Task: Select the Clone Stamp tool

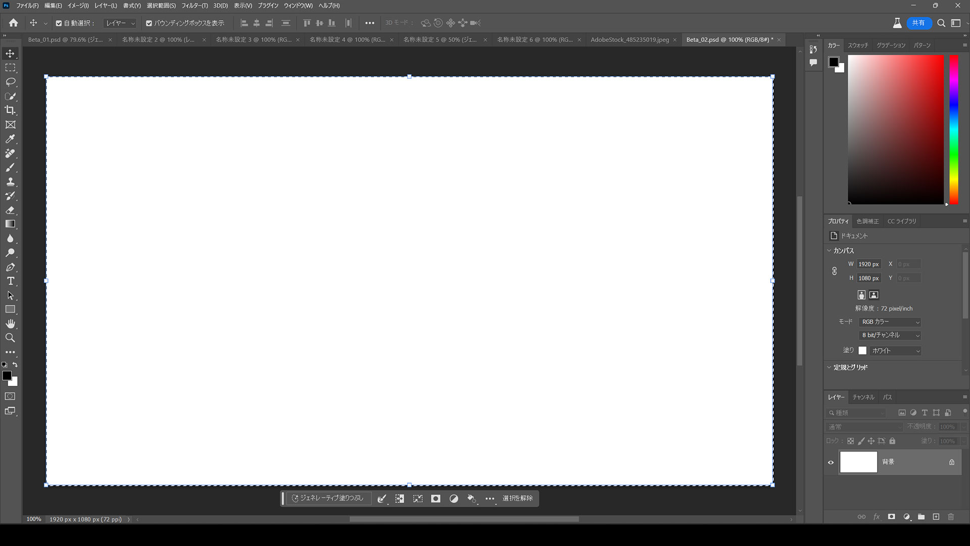Action: point(10,181)
